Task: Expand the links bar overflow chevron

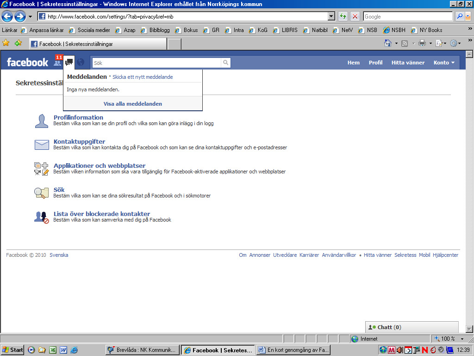Action: [x=470, y=29]
